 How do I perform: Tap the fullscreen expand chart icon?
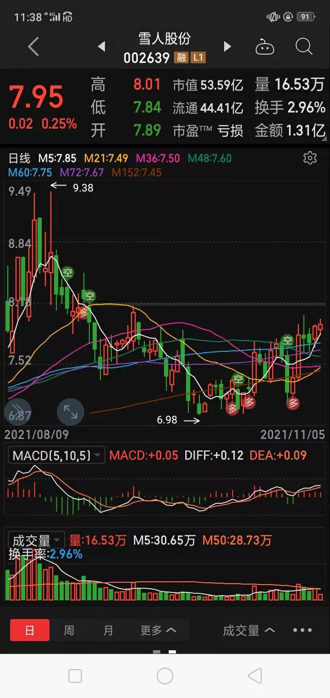[x=70, y=412]
